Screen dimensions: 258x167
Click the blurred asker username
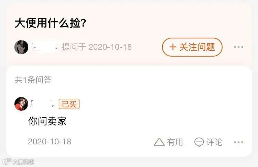(x=45, y=47)
